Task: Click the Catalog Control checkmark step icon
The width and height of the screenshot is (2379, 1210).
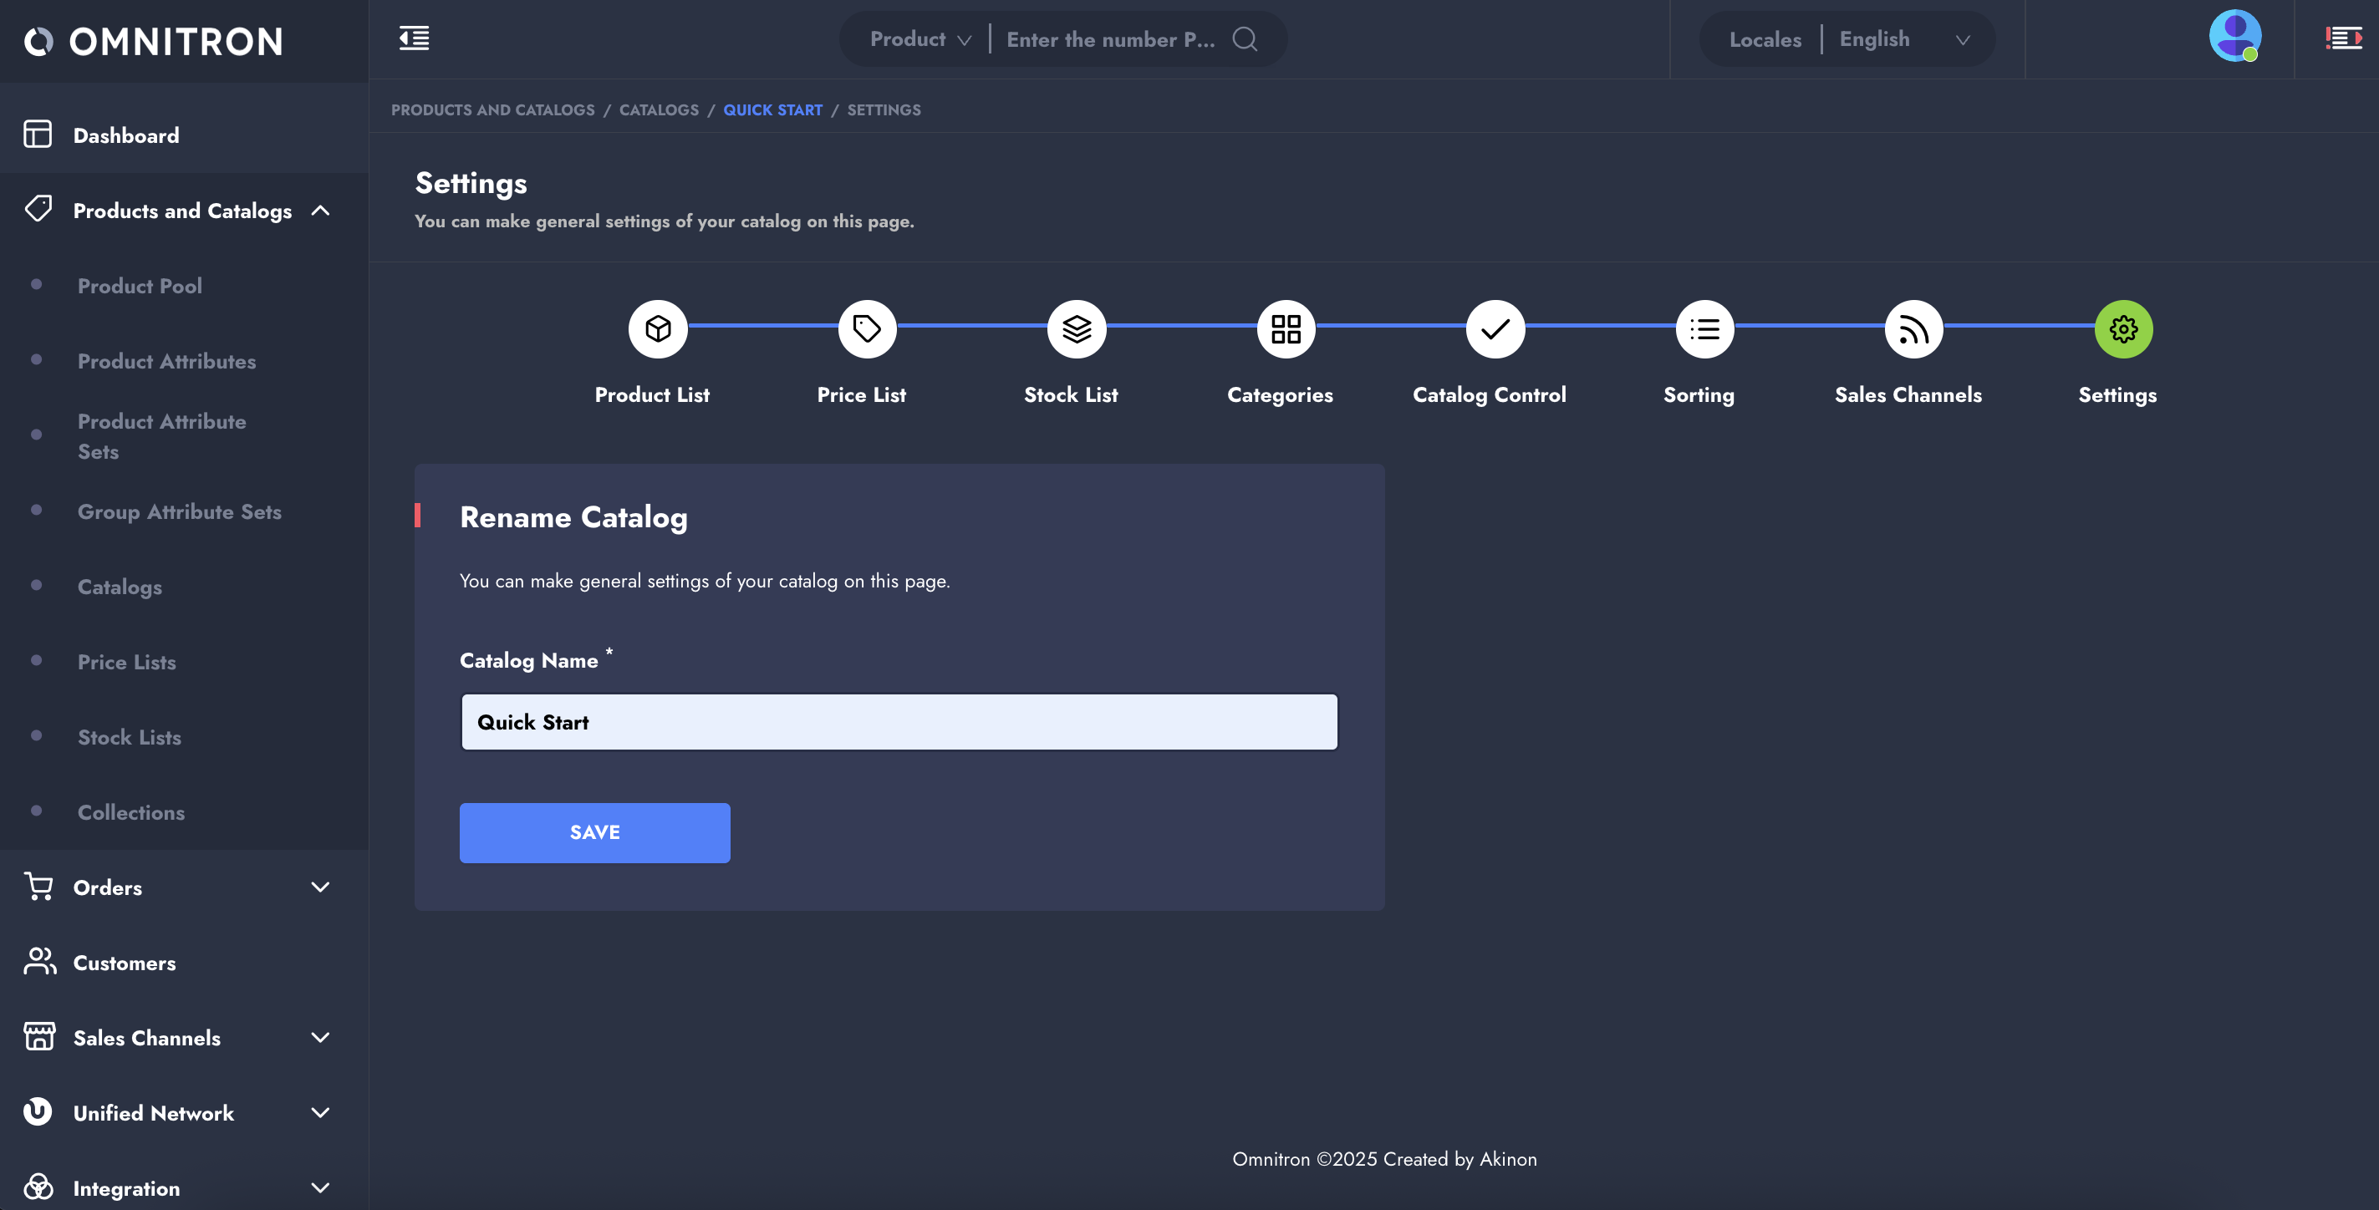Action: point(1495,328)
